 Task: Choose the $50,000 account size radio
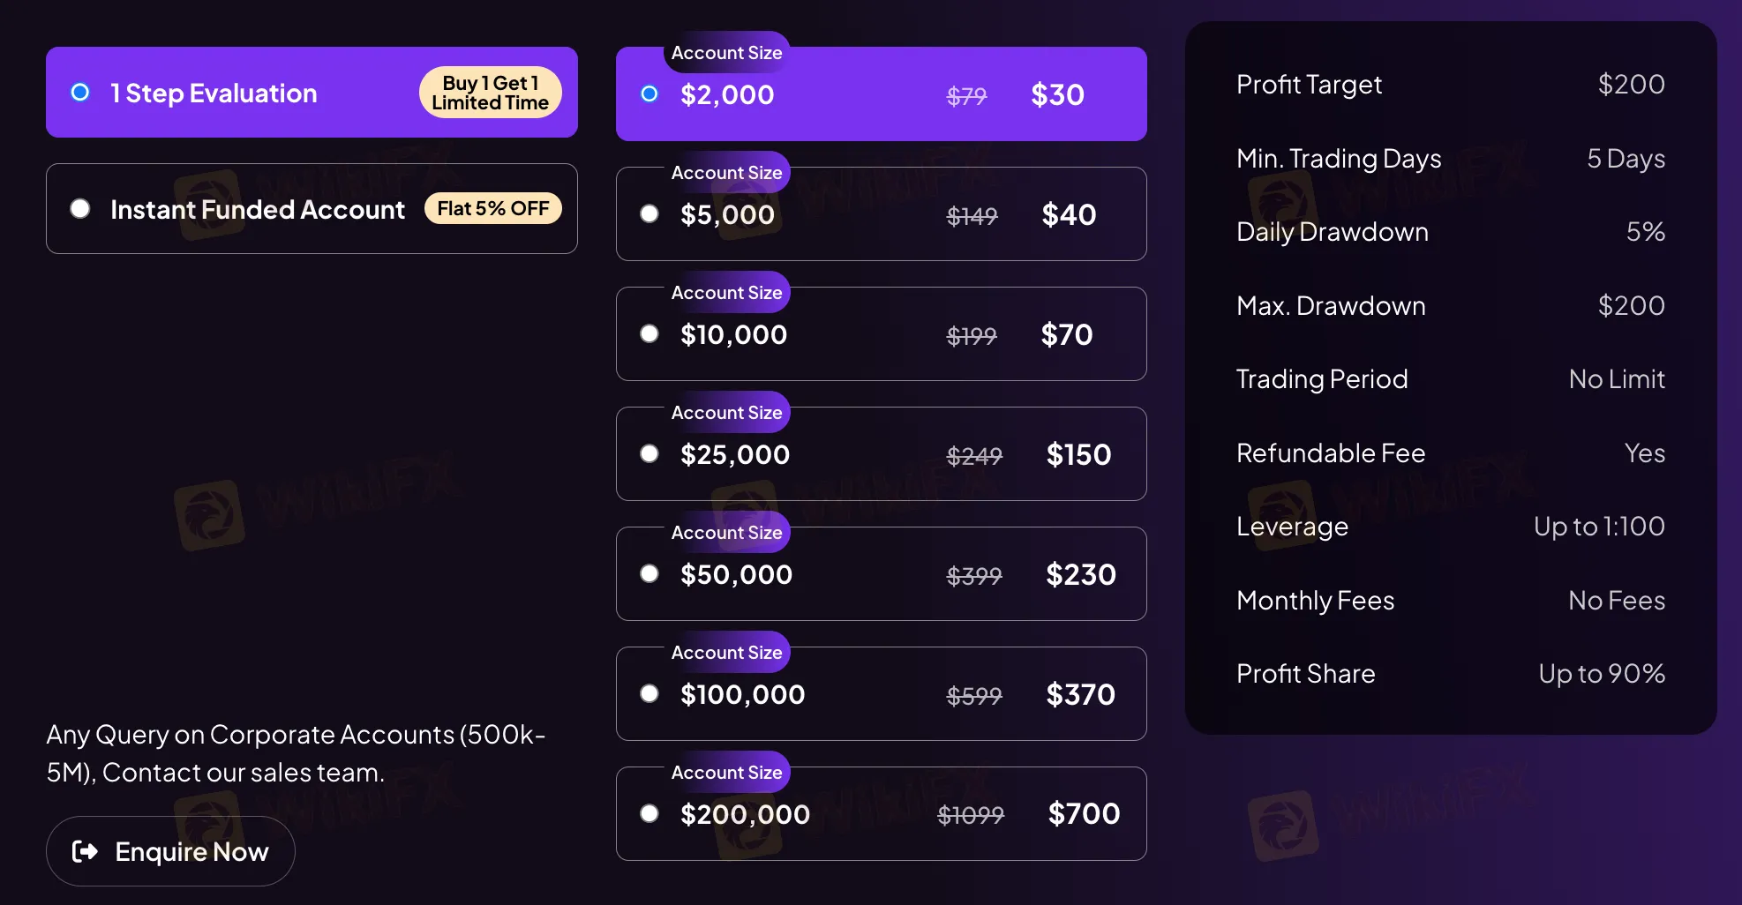pyautogui.click(x=649, y=574)
